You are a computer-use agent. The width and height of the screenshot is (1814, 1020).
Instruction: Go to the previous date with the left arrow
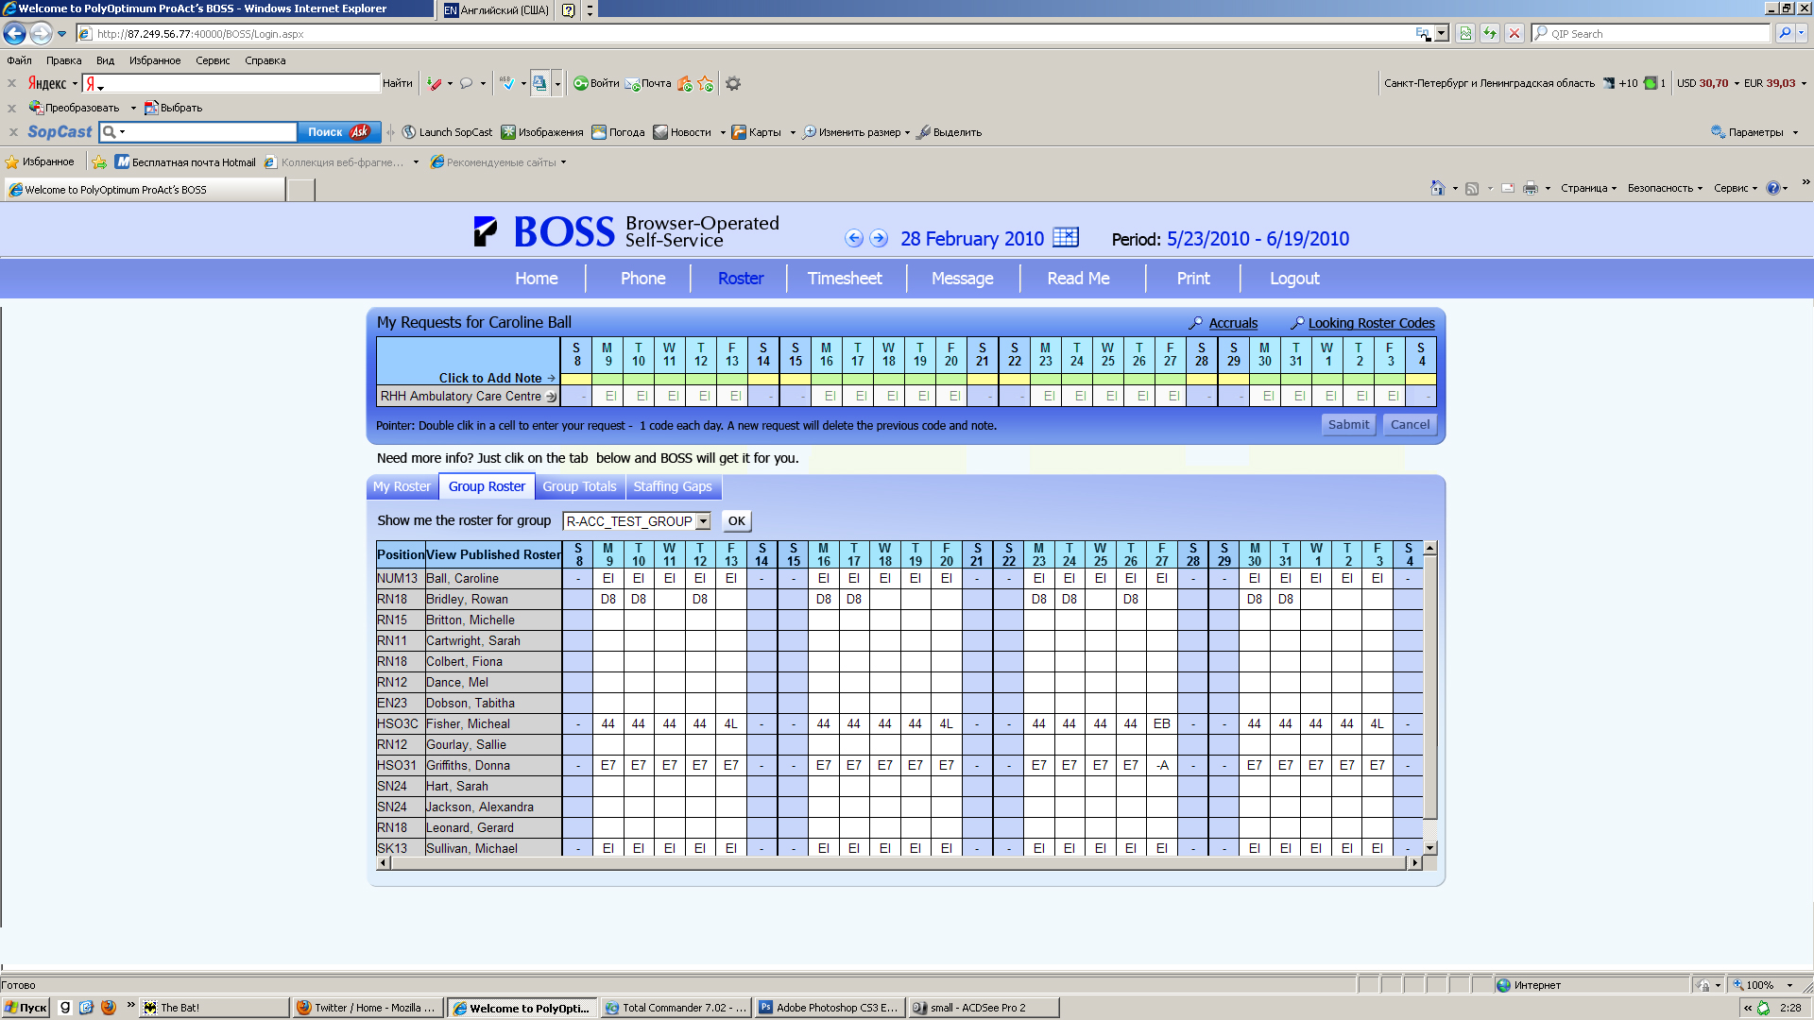(853, 238)
